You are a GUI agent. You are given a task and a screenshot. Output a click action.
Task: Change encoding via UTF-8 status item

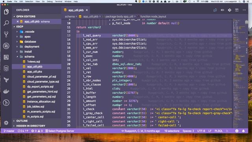(201, 131)
